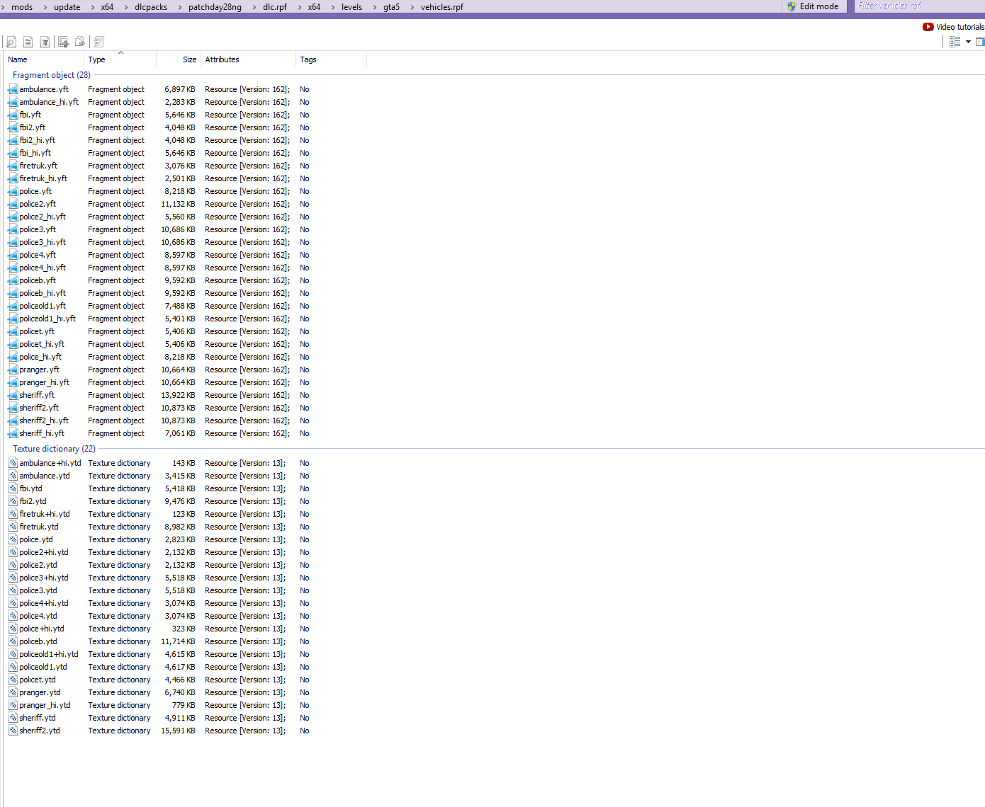Collapse the Fragment object (28) group
The width and height of the screenshot is (985, 807).
point(52,75)
